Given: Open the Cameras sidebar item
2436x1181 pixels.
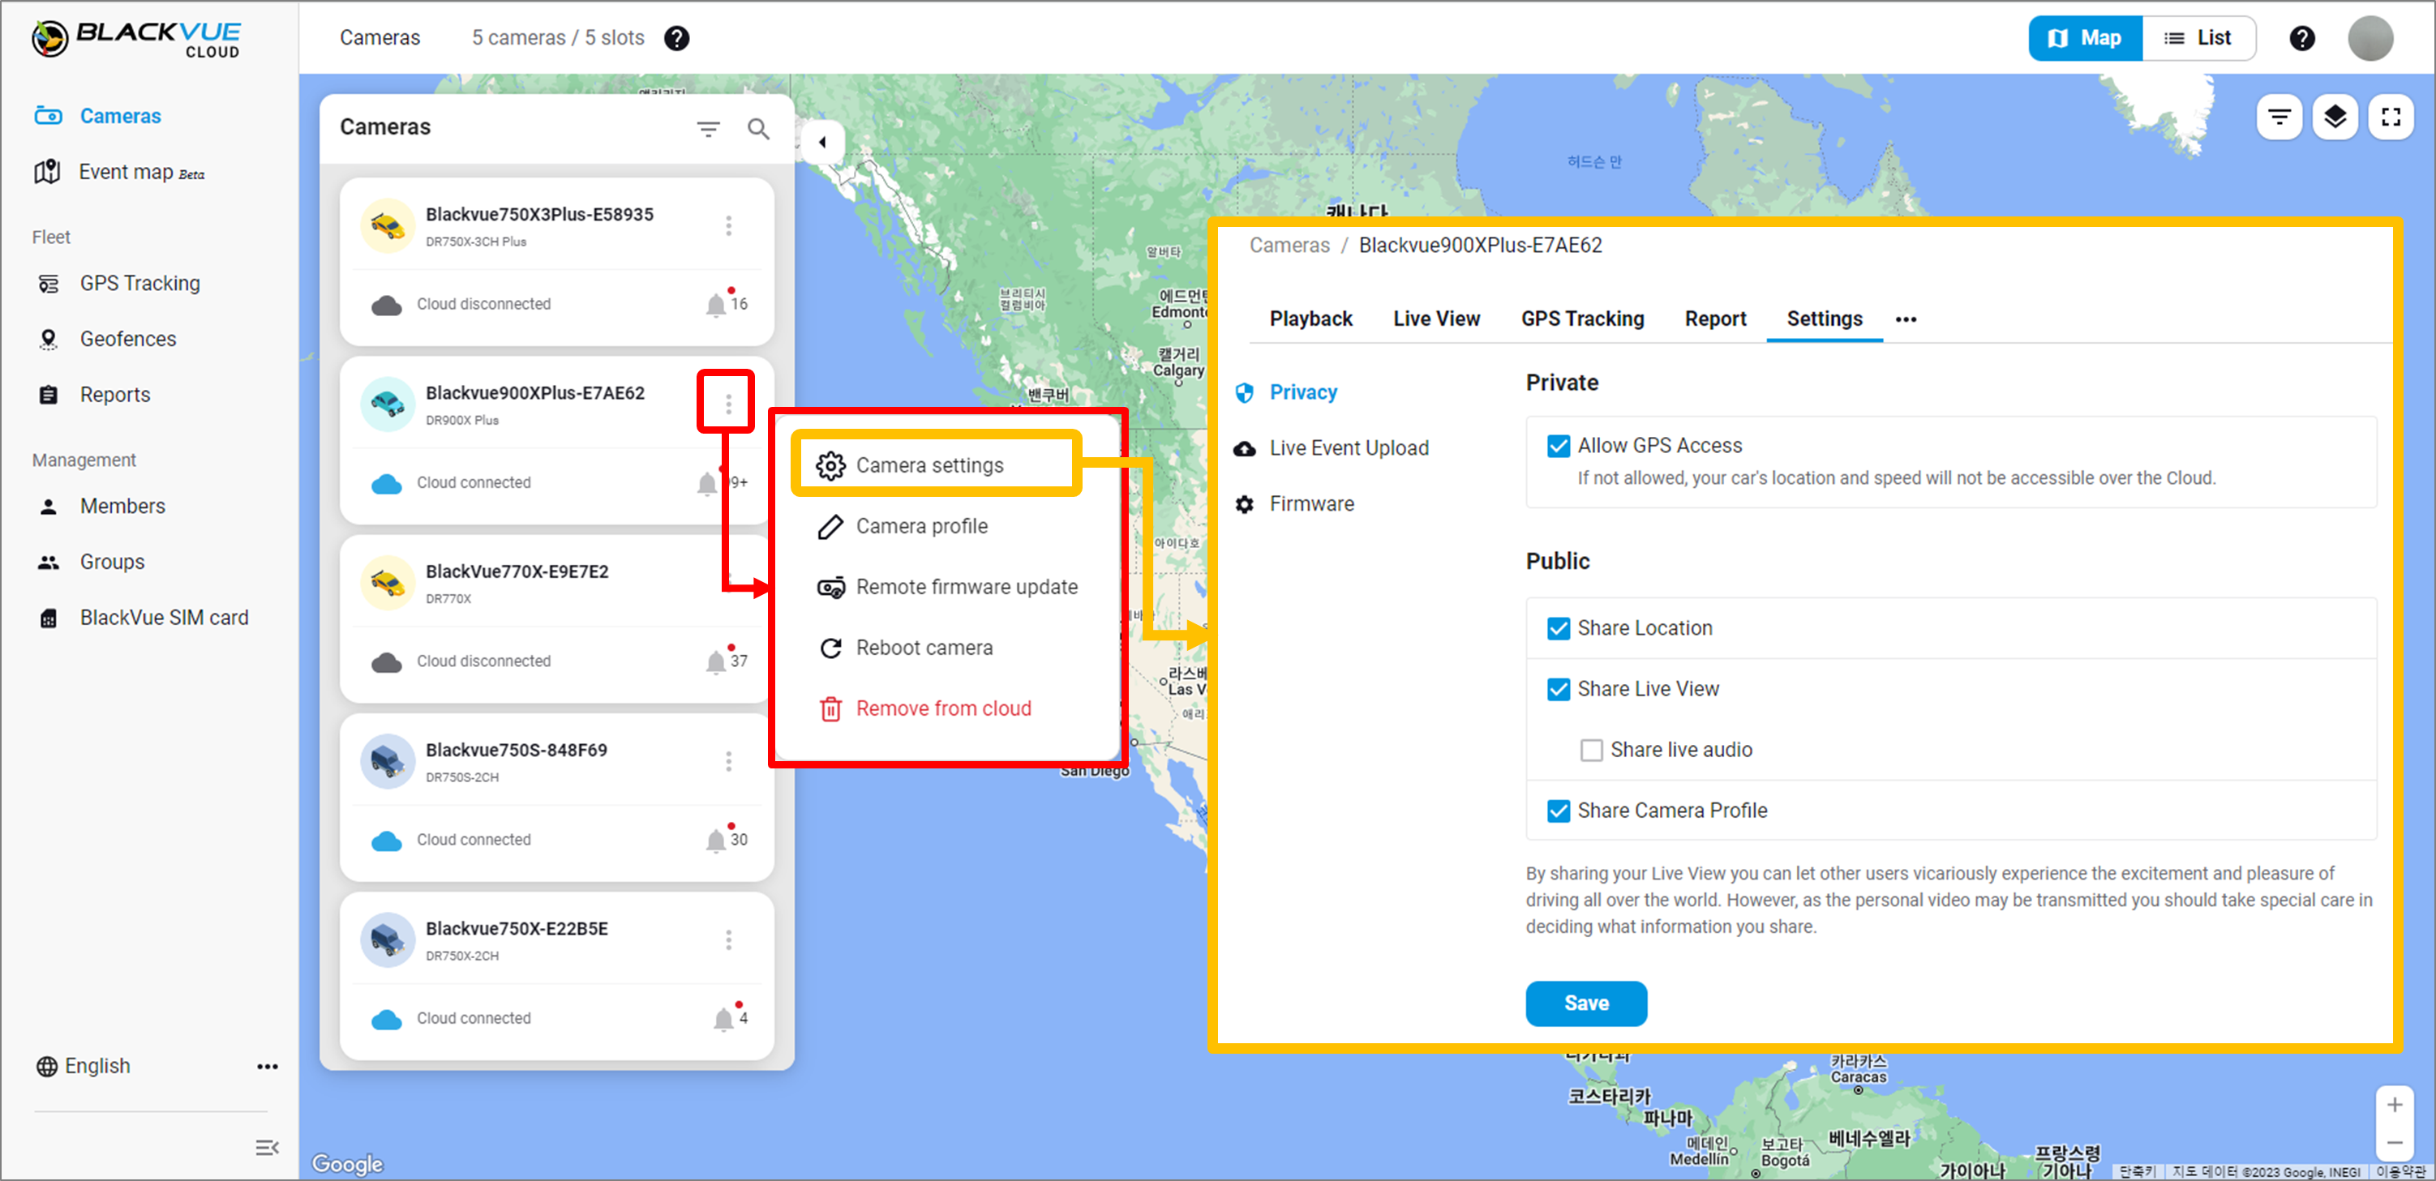Looking at the screenshot, I should [97, 115].
